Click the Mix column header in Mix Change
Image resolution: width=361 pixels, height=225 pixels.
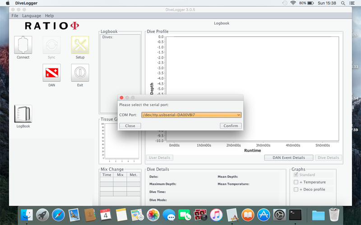click(x=120, y=175)
